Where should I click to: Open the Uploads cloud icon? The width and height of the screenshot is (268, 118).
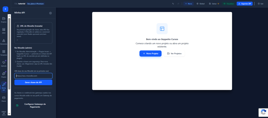[x=4, y=63]
